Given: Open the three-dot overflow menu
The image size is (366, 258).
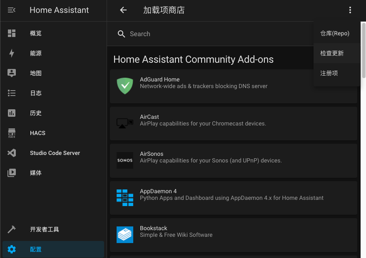Looking at the screenshot, I should tap(350, 10).
